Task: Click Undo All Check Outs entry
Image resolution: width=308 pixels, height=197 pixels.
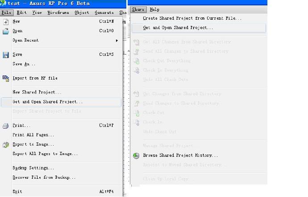Action: click(x=166, y=80)
